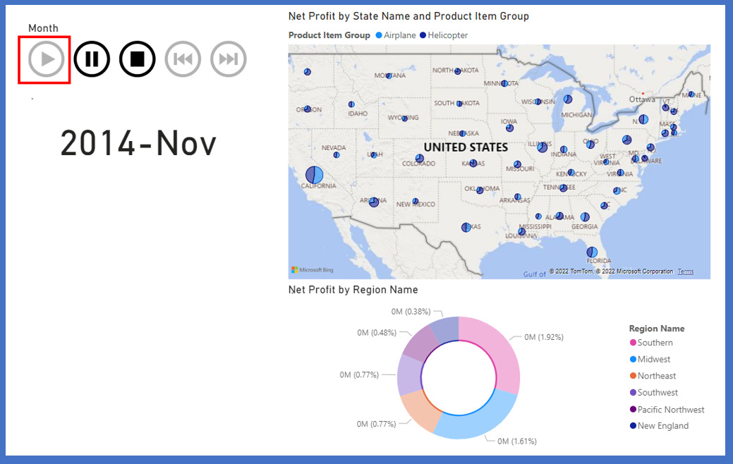Image resolution: width=733 pixels, height=464 pixels.
Task: Select Pacific Northwest in the legend
Action: [670, 410]
